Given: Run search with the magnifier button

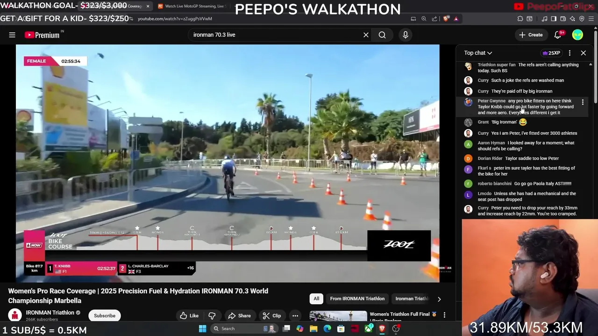Looking at the screenshot, I should tap(382, 35).
